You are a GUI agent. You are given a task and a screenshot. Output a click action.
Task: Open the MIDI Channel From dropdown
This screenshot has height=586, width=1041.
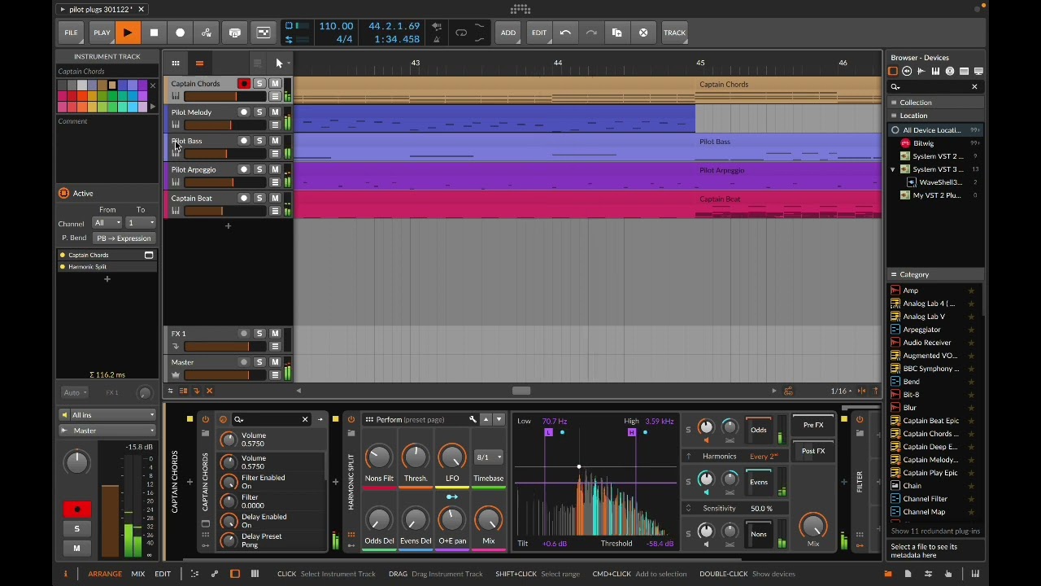tap(107, 222)
